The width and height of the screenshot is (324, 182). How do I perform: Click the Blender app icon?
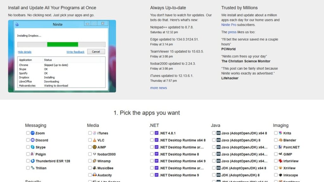280,140
